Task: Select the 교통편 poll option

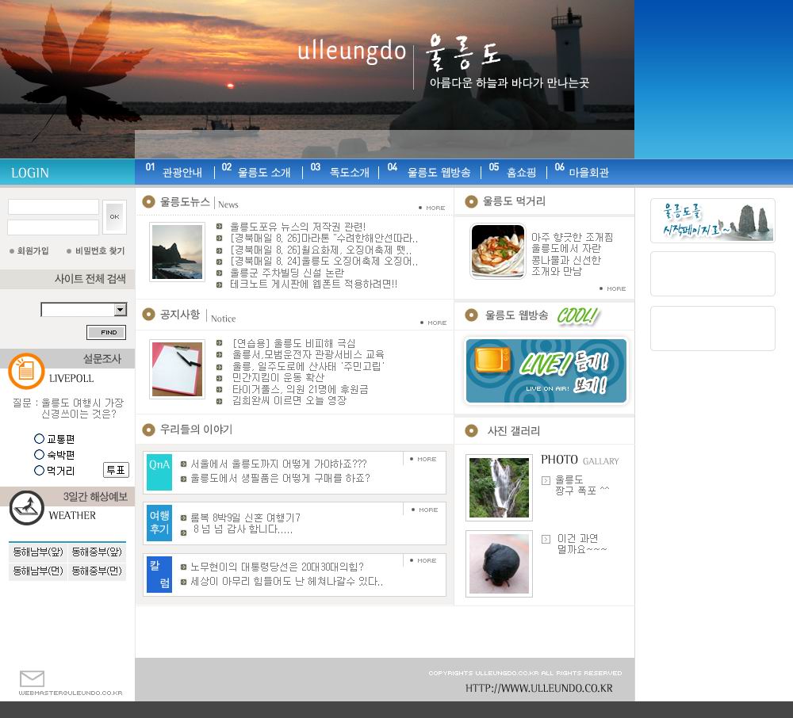Action: click(x=39, y=438)
